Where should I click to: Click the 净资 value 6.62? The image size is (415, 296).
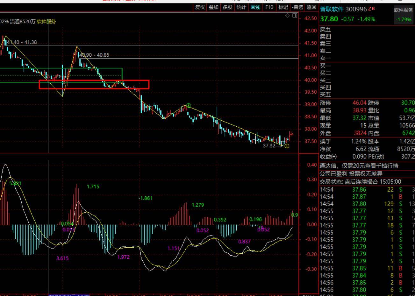coord(361,149)
